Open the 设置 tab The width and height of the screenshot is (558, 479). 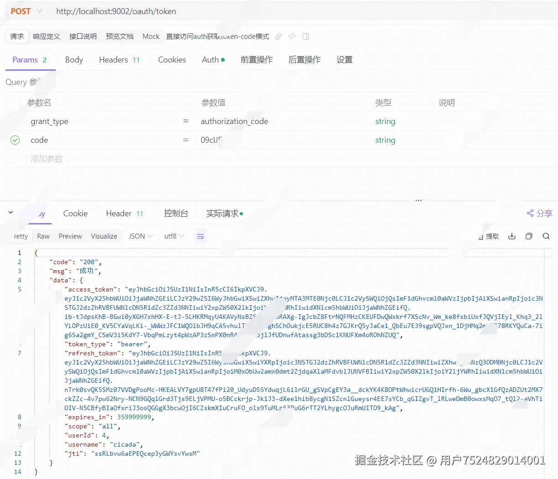tap(344, 60)
